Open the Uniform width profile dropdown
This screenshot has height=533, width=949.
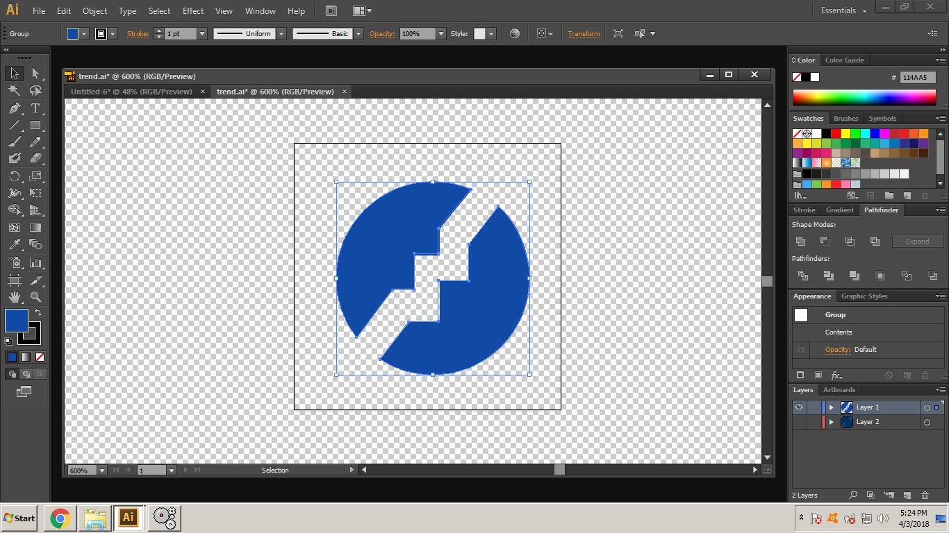pyautogui.click(x=281, y=33)
